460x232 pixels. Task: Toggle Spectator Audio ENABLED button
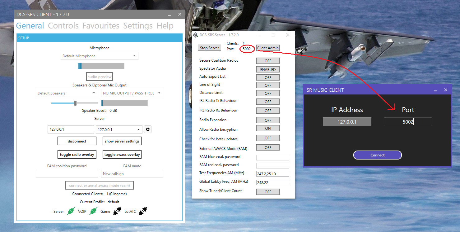click(268, 69)
